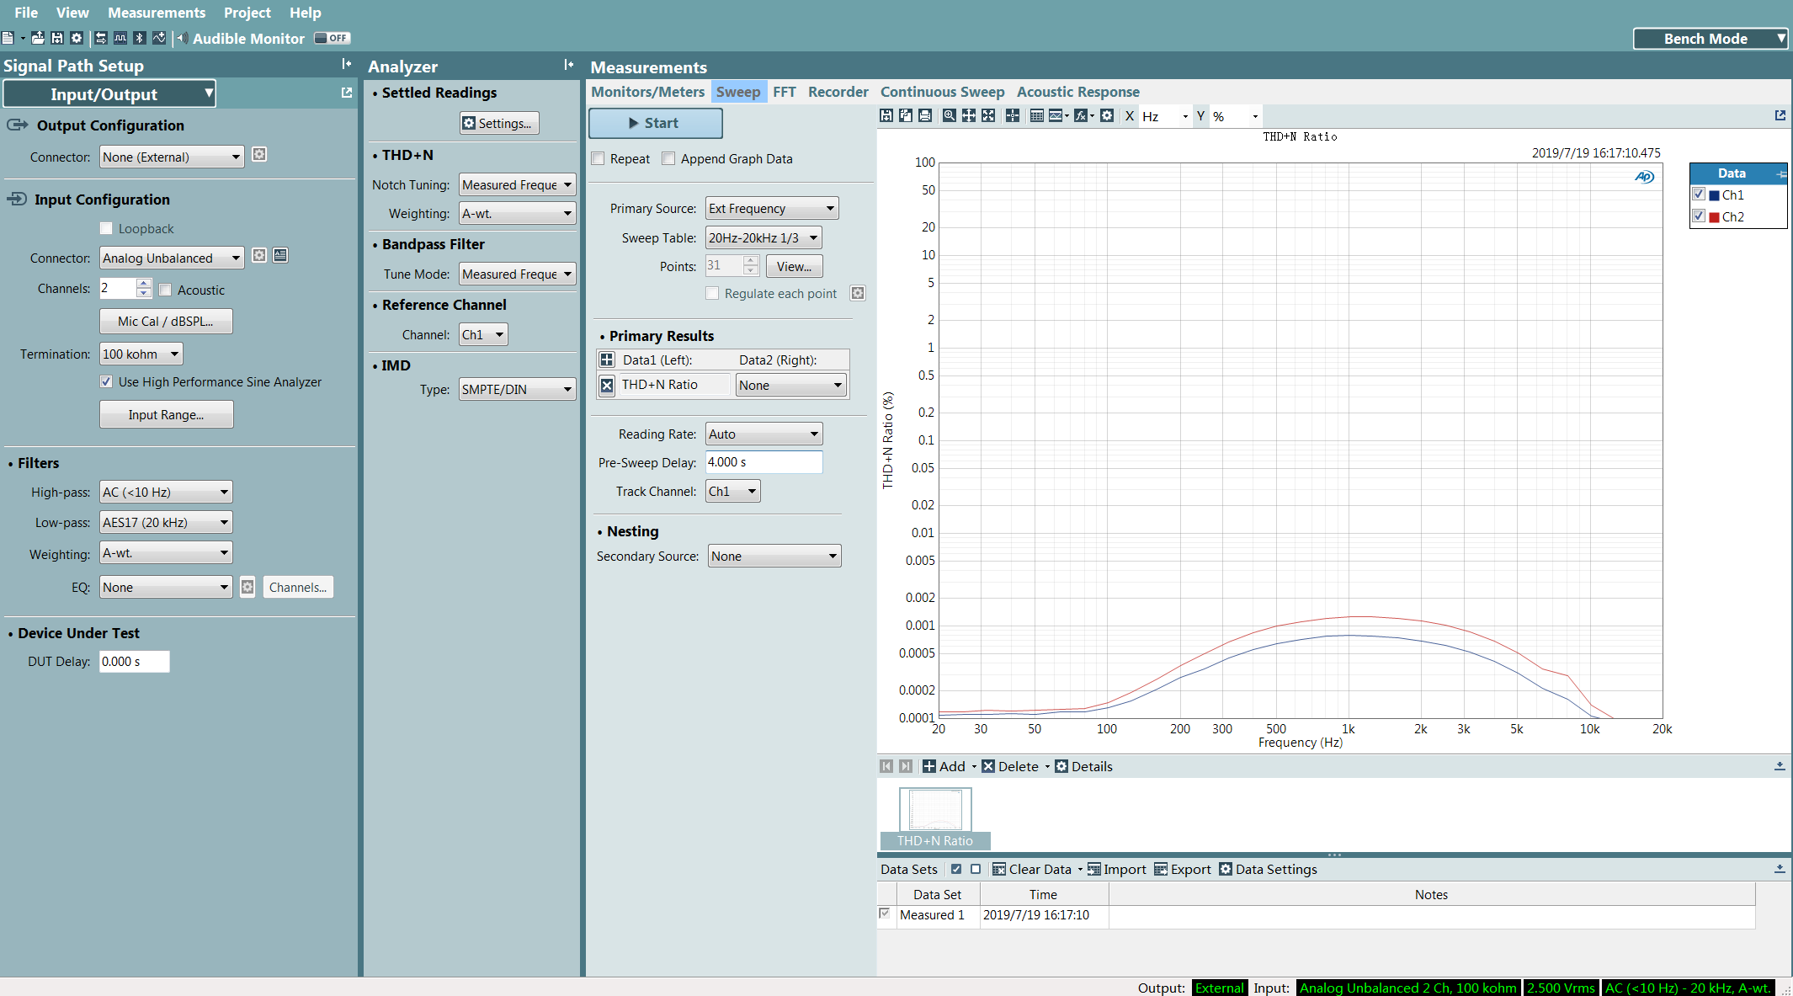Viewport: 1793px width, 996px height.
Task: Click the graph zoom magnifier icon
Action: point(949,116)
